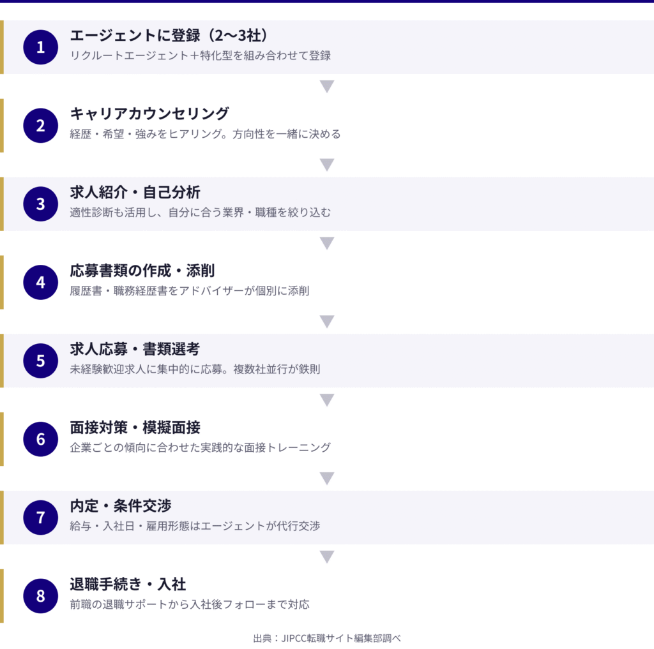Click the number 6 circle icon
Viewport: 654px width, 649px height.
(x=41, y=439)
